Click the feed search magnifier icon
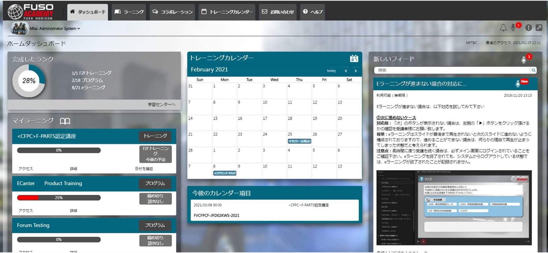Screen dimensions: 548x253 pyautogui.click(x=533, y=70)
